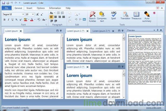Screen dimensions: 166x111
Task: Open the Thesaurus tool
Action: tap(136, 16)
